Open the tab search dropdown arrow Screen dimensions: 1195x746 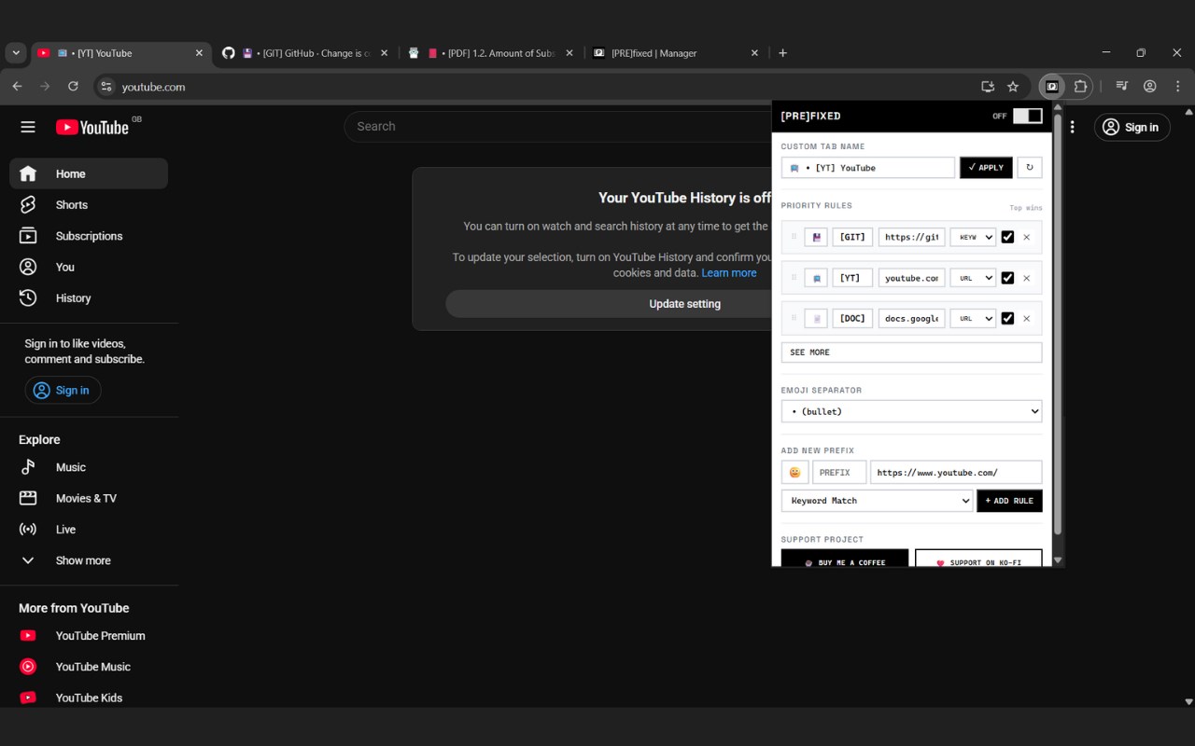click(16, 53)
